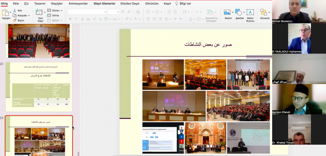Click the Kopyala copy icon
This screenshot has width=326, height=156.
[15, 15]
